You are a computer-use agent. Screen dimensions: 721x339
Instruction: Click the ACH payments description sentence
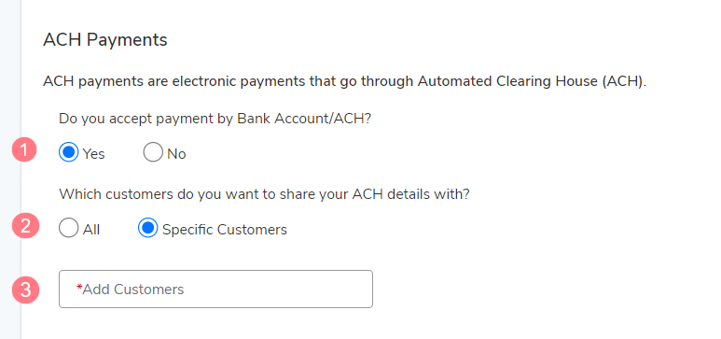click(x=345, y=81)
